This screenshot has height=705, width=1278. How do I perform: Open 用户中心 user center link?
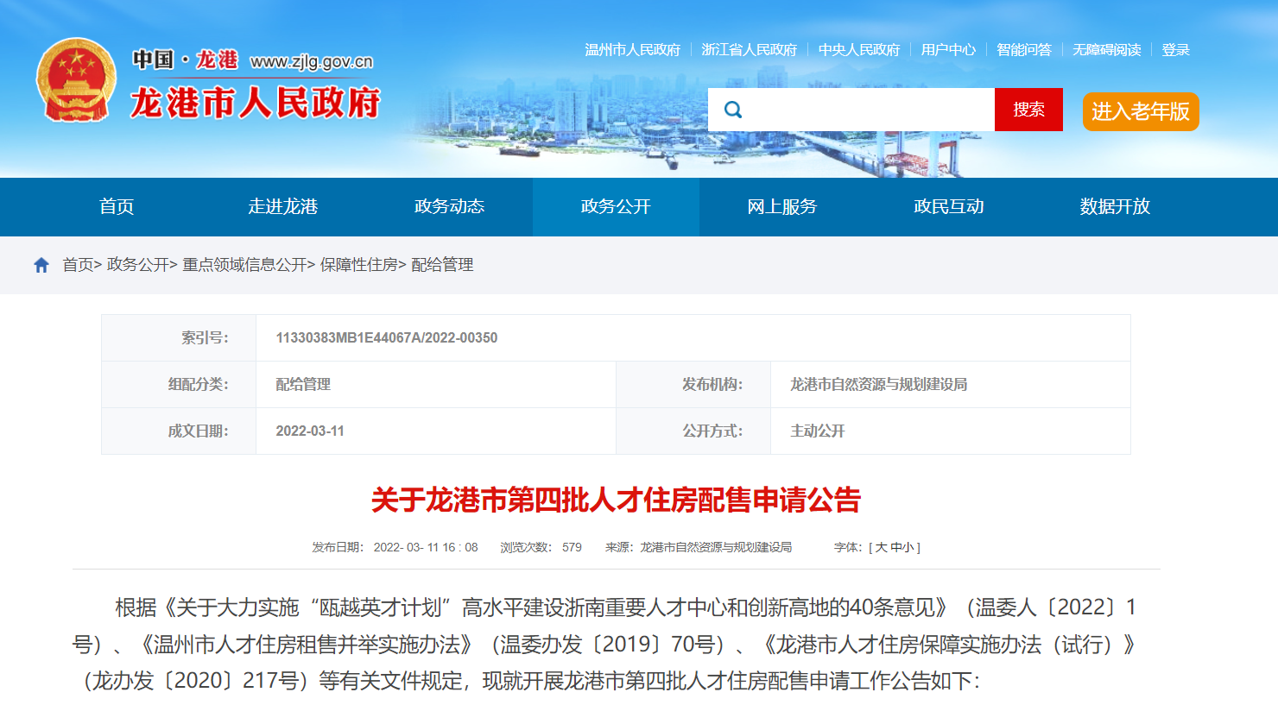[x=947, y=50]
